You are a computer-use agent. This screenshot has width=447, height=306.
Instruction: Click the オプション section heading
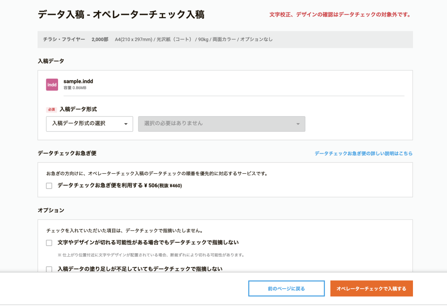pos(51,210)
